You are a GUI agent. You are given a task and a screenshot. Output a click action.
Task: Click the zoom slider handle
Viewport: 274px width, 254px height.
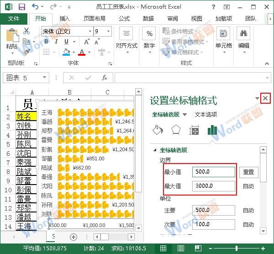237,248
